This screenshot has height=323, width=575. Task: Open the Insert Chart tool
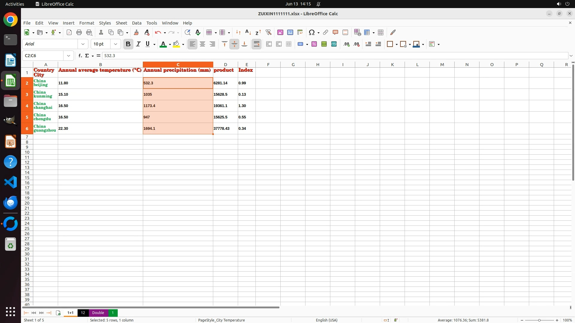click(290, 32)
